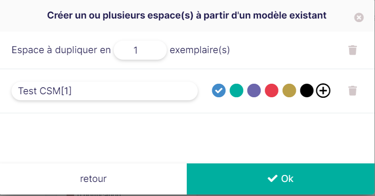Click the 'Espace à dupliquer en' label
Viewport: 375px width, 196px height.
coord(61,50)
